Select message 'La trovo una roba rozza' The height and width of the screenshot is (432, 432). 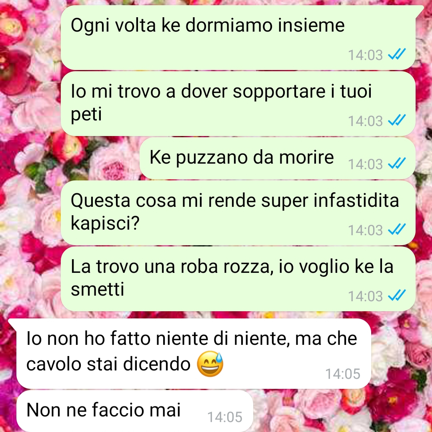coord(238,279)
